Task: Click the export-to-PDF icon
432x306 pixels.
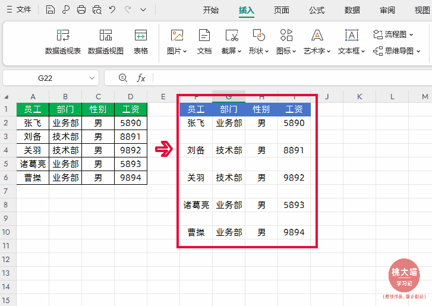Action: coord(65,10)
